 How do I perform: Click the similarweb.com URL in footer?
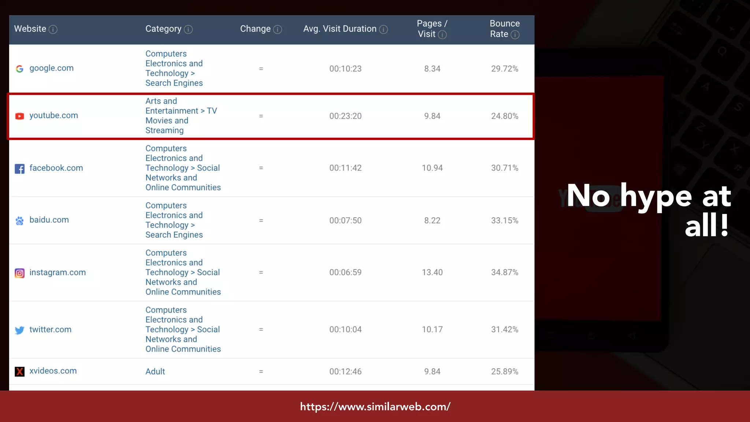tap(375, 407)
